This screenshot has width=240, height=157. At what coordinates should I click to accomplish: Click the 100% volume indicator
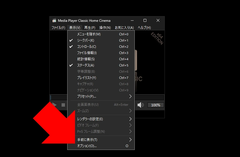point(156,105)
